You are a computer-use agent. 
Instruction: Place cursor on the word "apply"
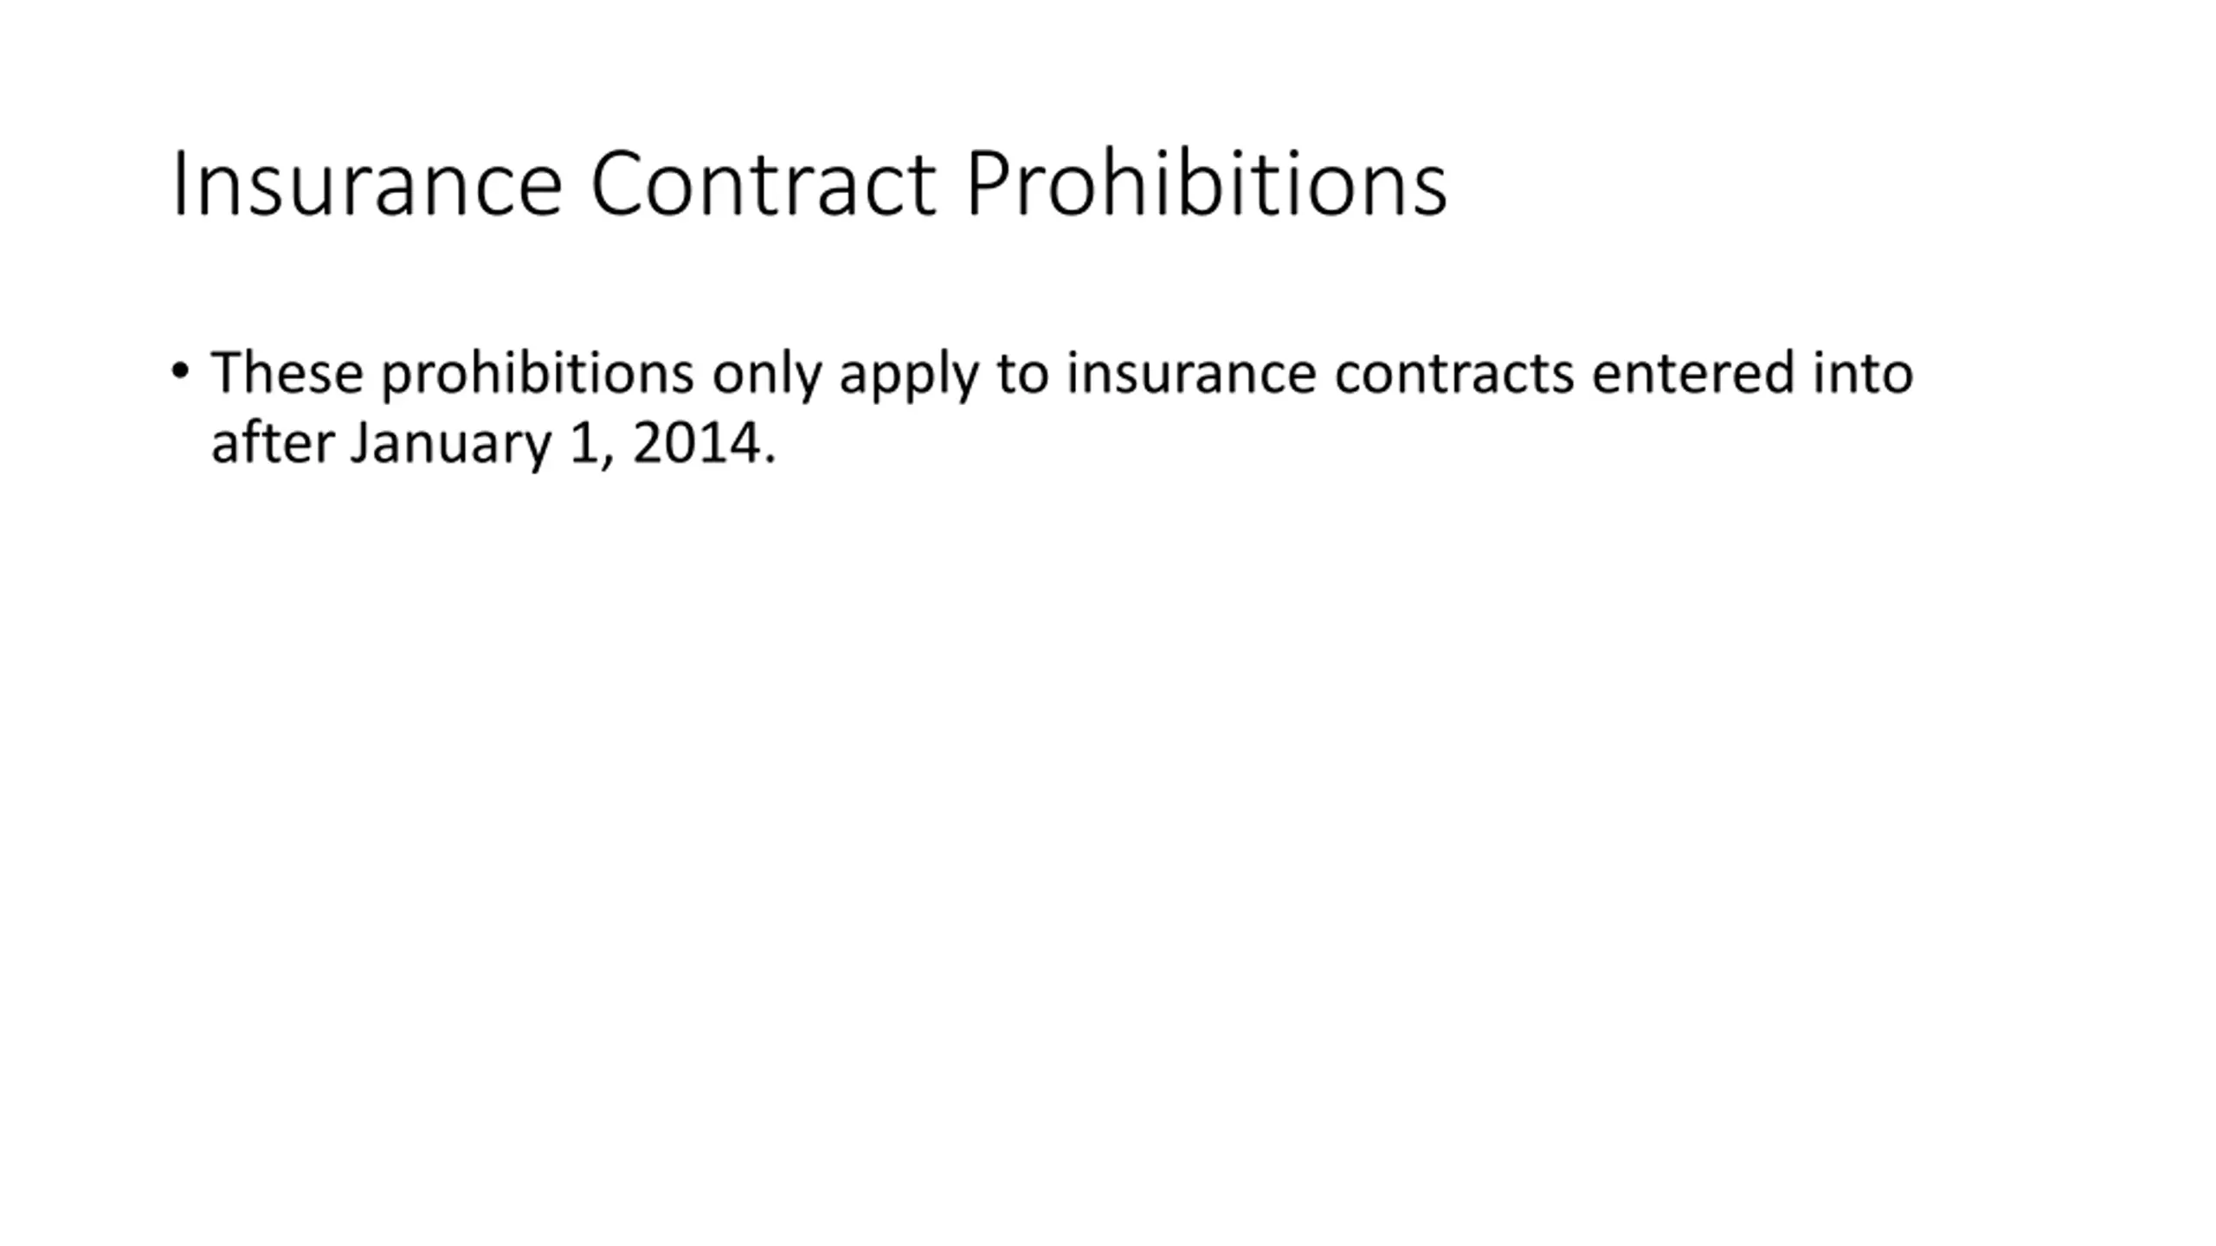point(908,374)
